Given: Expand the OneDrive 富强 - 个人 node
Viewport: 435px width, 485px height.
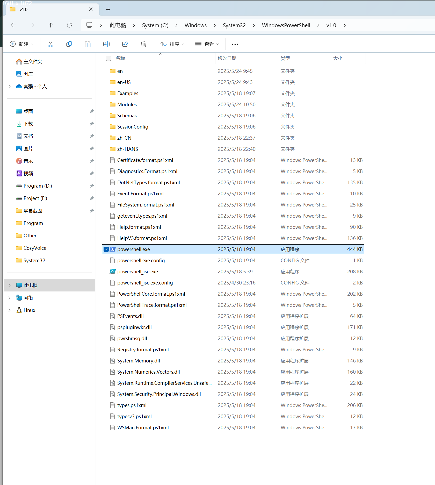Looking at the screenshot, I should pyautogui.click(x=10, y=86).
